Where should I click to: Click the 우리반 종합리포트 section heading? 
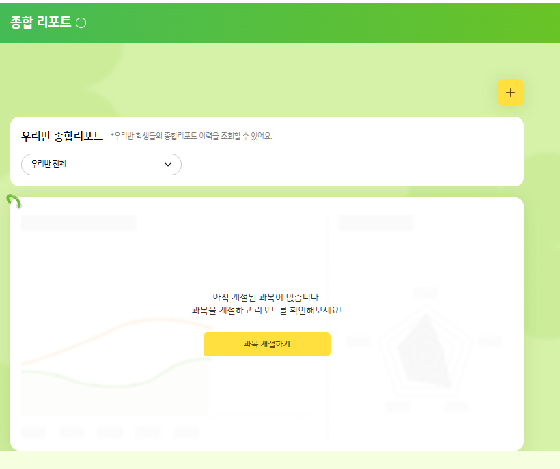[62, 135]
